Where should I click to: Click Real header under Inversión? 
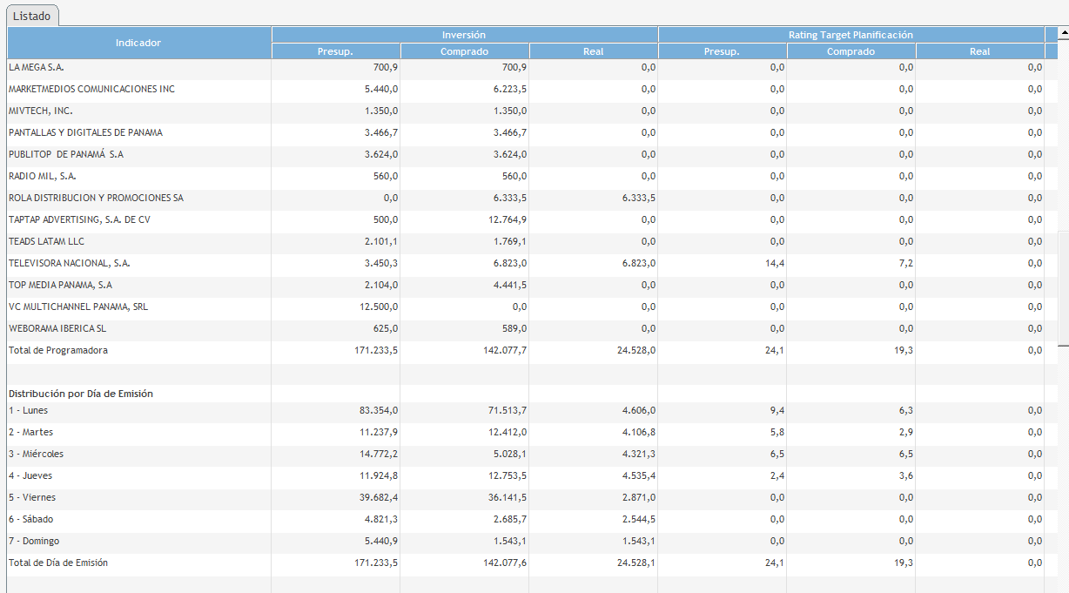tap(593, 51)
